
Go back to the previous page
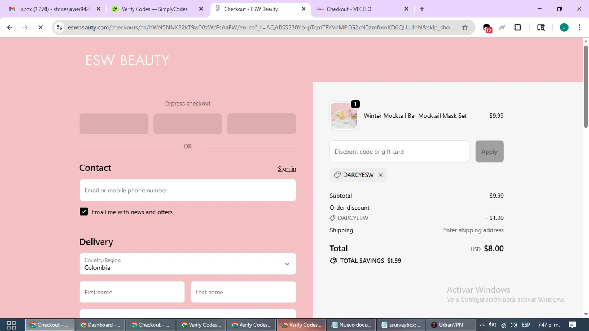coord(10,27)
